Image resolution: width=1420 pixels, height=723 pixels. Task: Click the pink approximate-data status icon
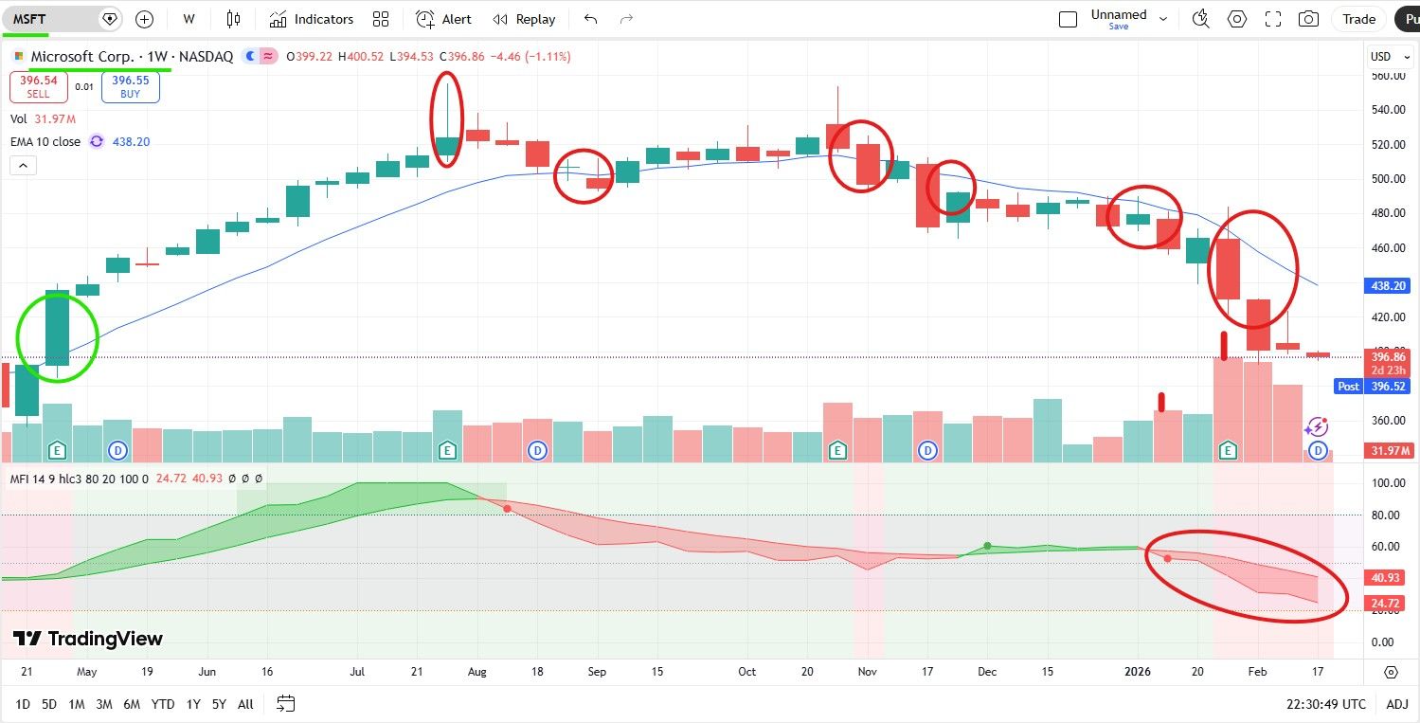tap(268, 57)
